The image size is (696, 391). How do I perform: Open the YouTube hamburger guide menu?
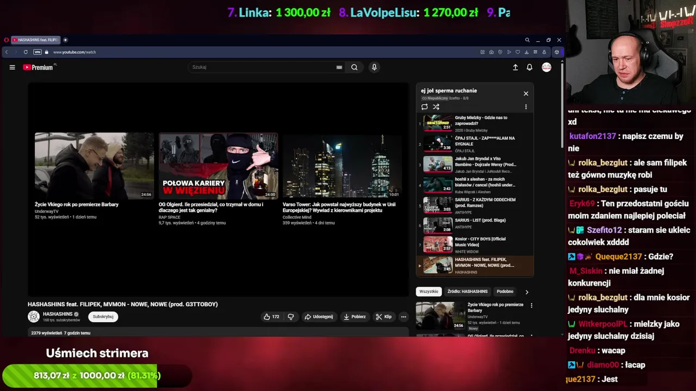(x=12, y=67)
